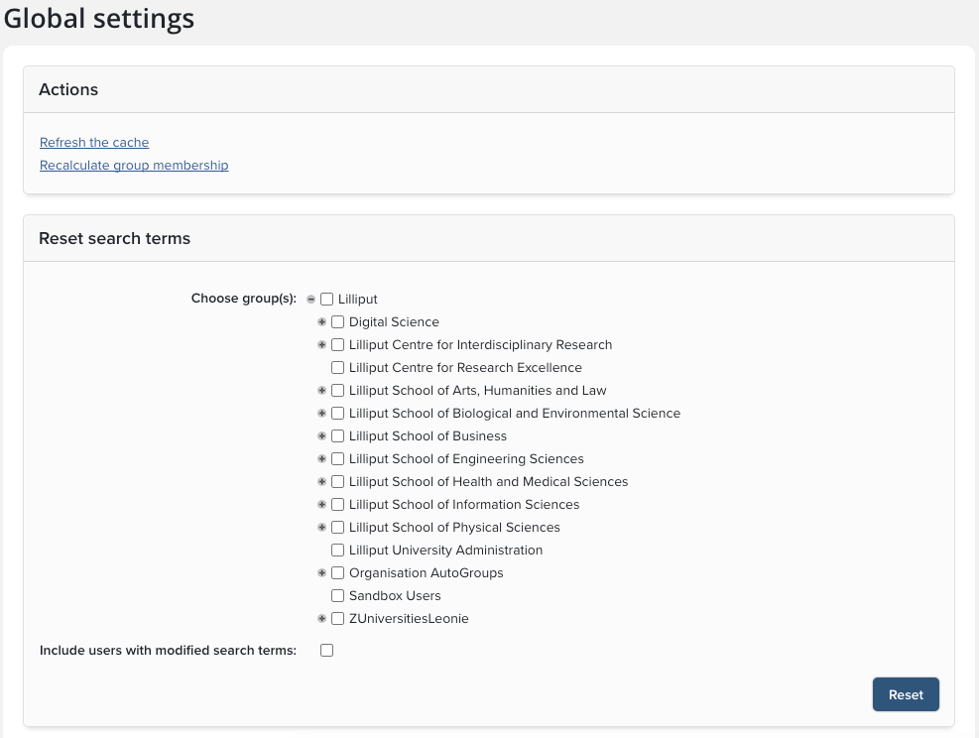
Task: Open Recalculate group membership link
Action: [134, 166]
